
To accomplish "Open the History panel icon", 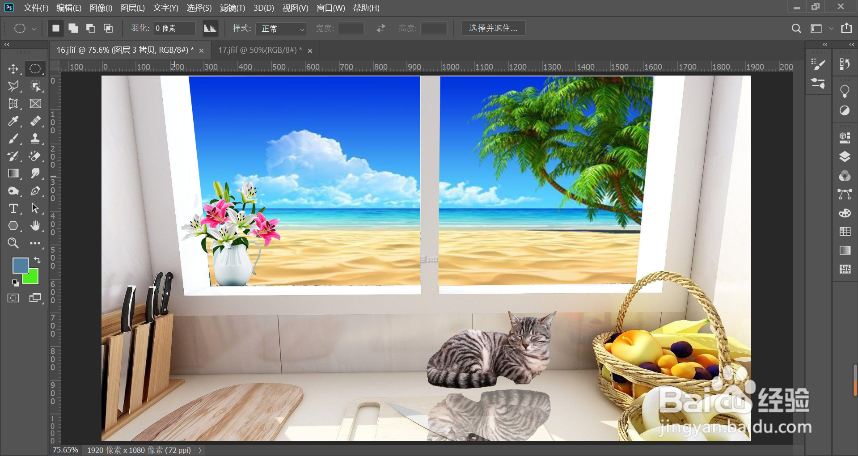I will click(x=845, y=65).
